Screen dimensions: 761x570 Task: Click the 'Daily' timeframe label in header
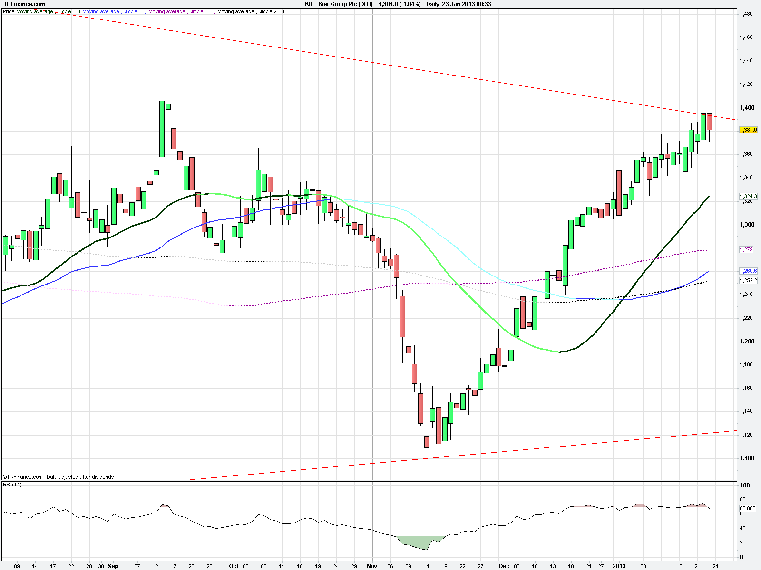pyautogui.click(x=433, y=4)
